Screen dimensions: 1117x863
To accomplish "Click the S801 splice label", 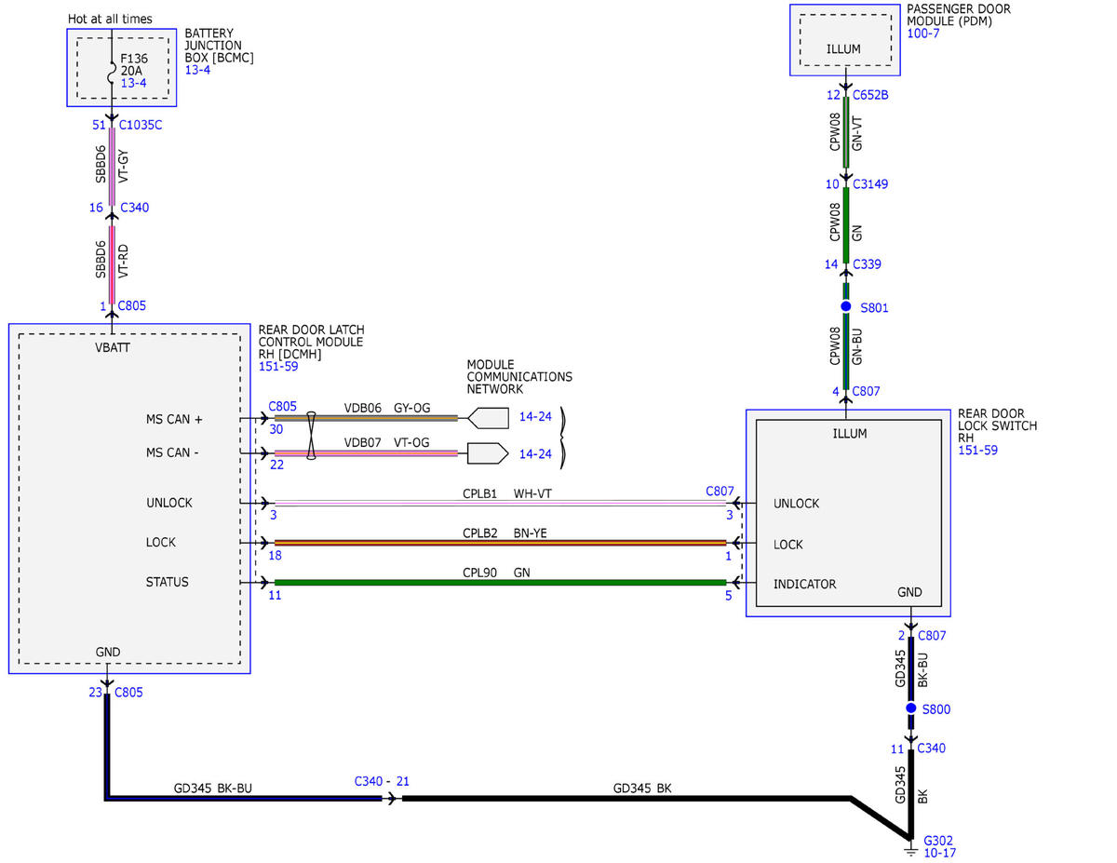I will 876,306.
